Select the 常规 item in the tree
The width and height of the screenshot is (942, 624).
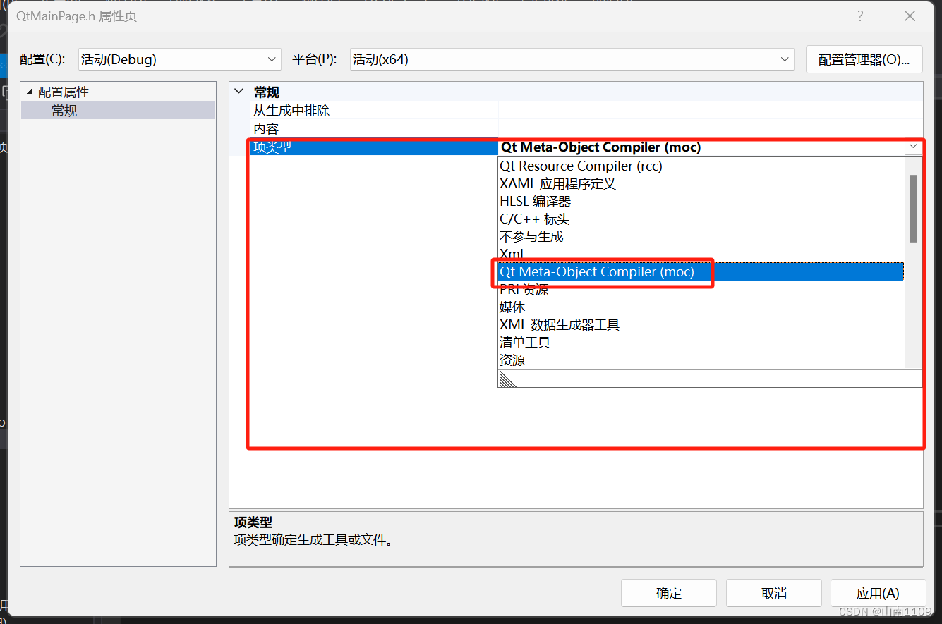coord(64,110)
